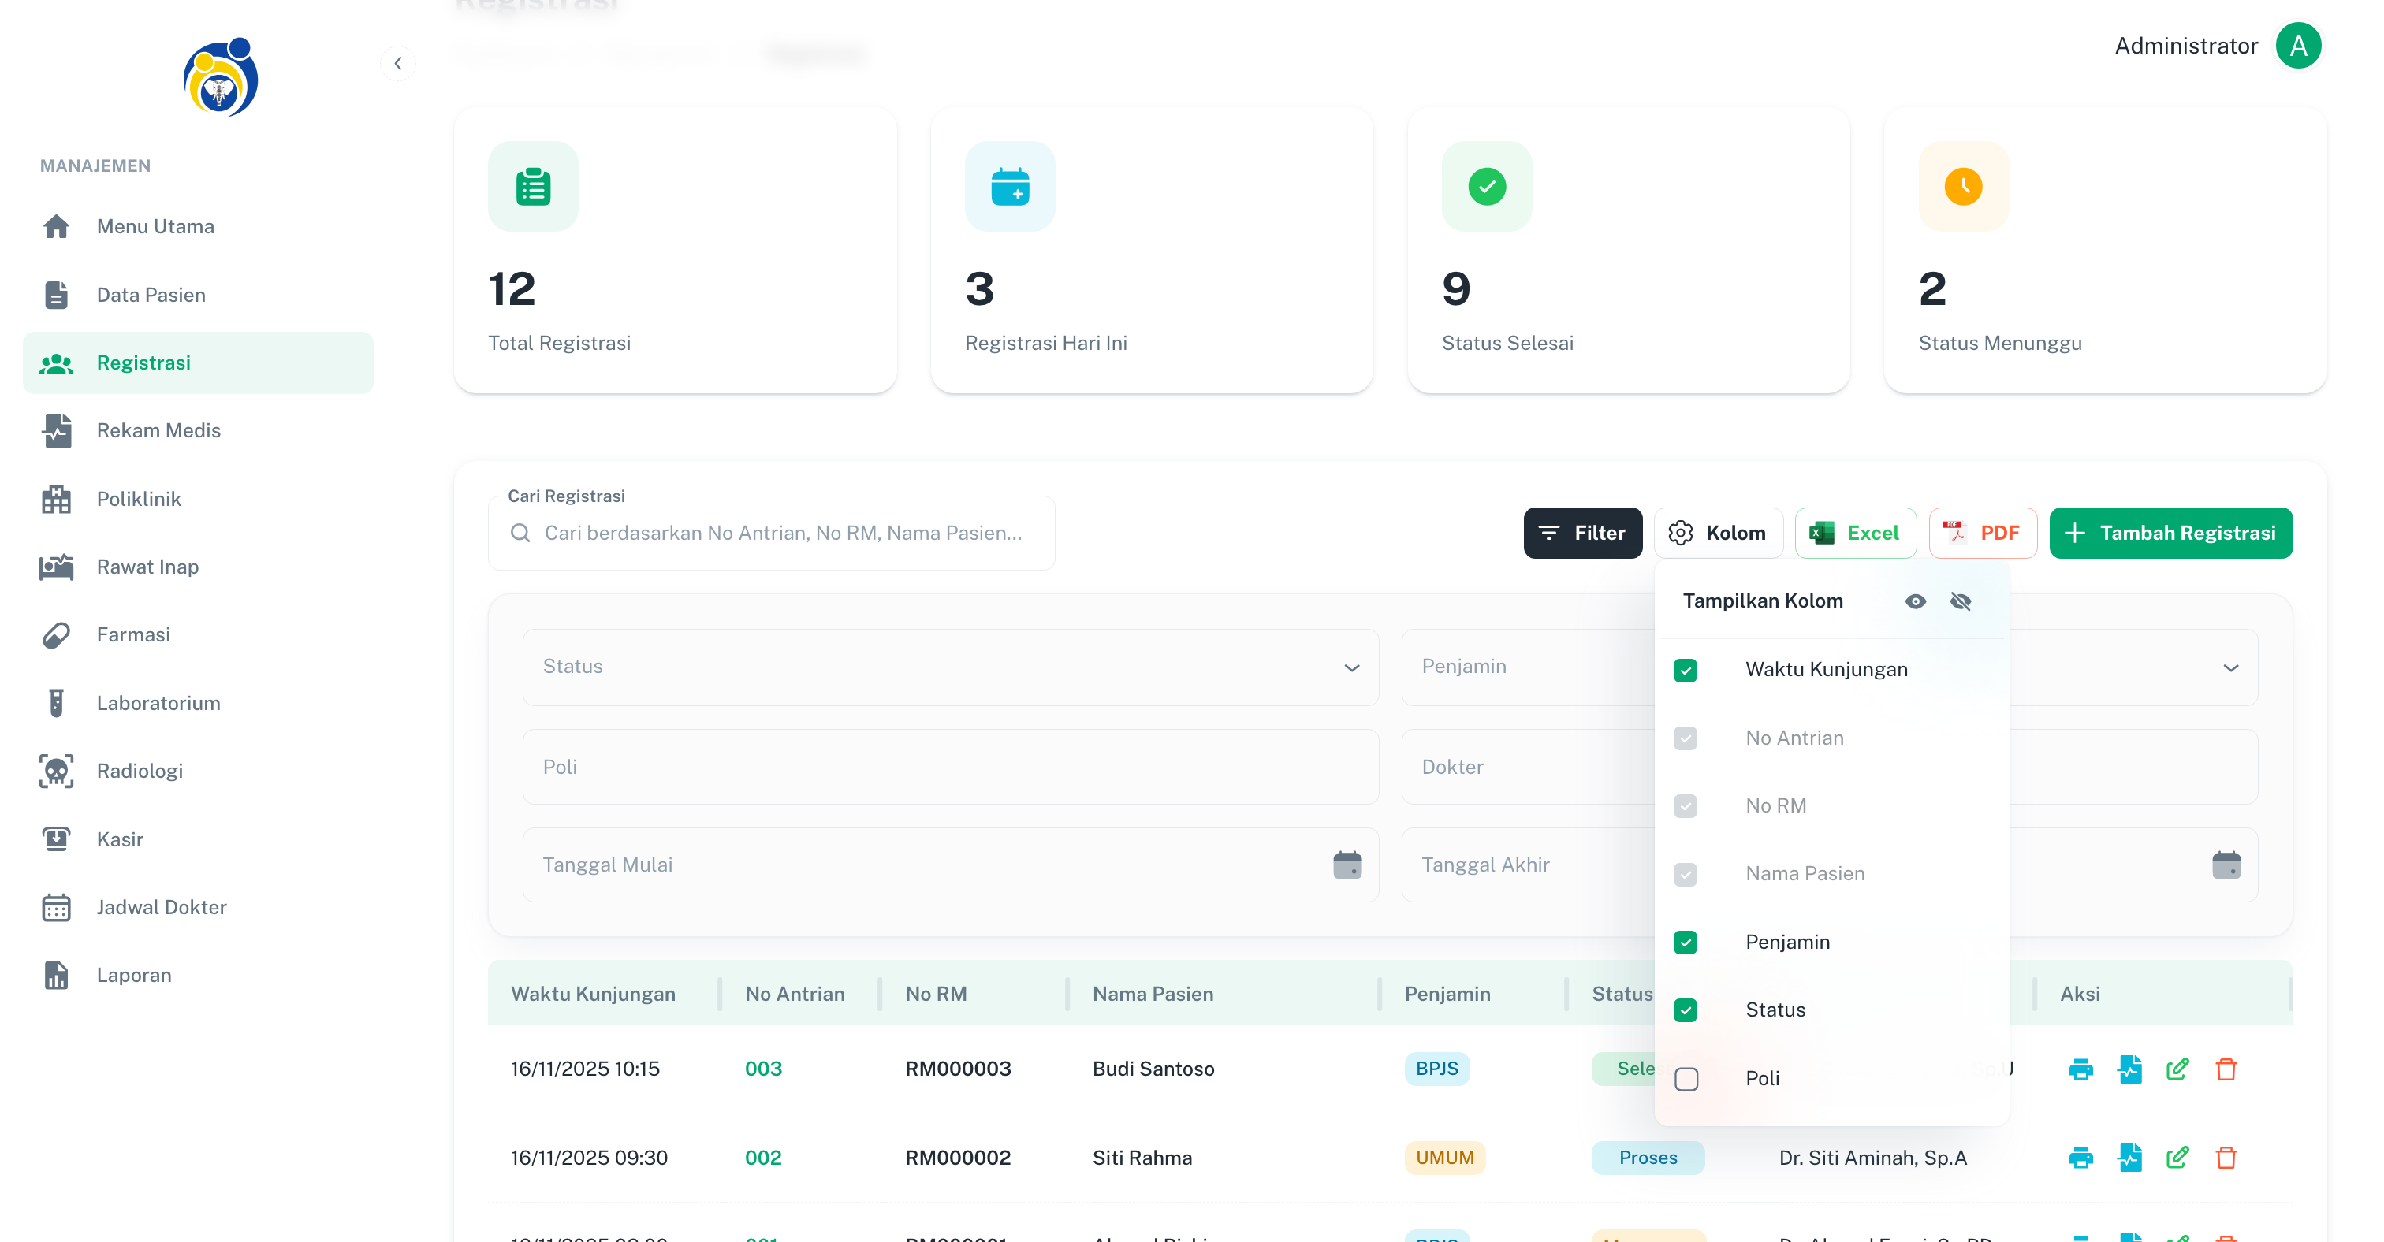Open medical record icon for Siti Rahma
Screen dimensions: 2384x1242
tap(2129, 1158)
